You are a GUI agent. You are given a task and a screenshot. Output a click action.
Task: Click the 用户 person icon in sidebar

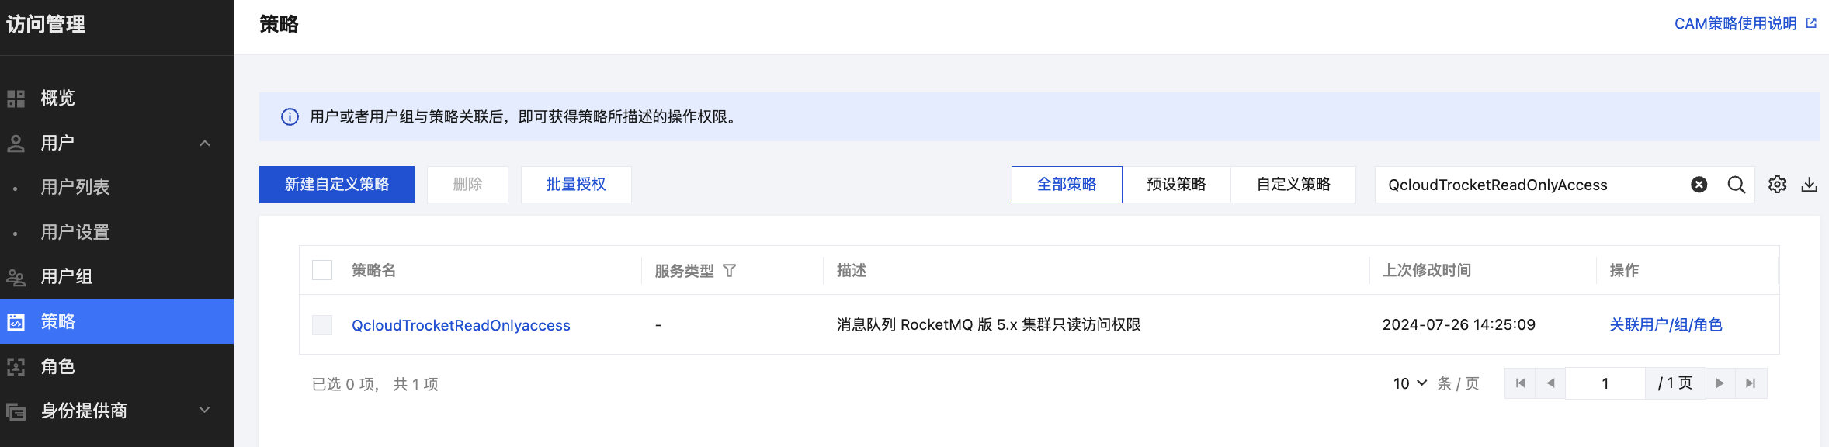tap(16, 143)
